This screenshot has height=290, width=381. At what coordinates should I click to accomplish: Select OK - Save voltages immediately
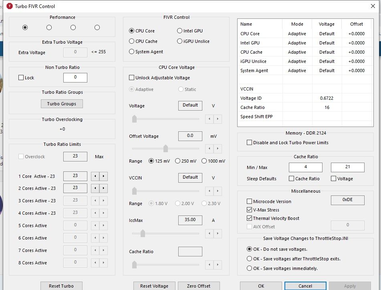click(282, 268)
